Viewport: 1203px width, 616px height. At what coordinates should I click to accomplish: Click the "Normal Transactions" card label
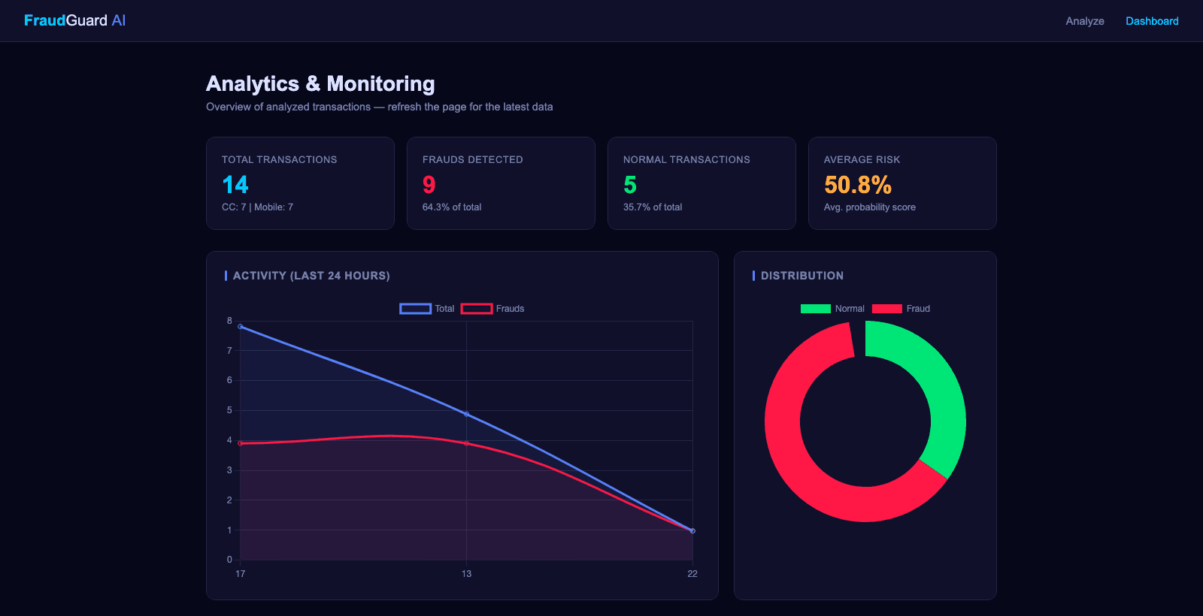[x=686, y=160]
